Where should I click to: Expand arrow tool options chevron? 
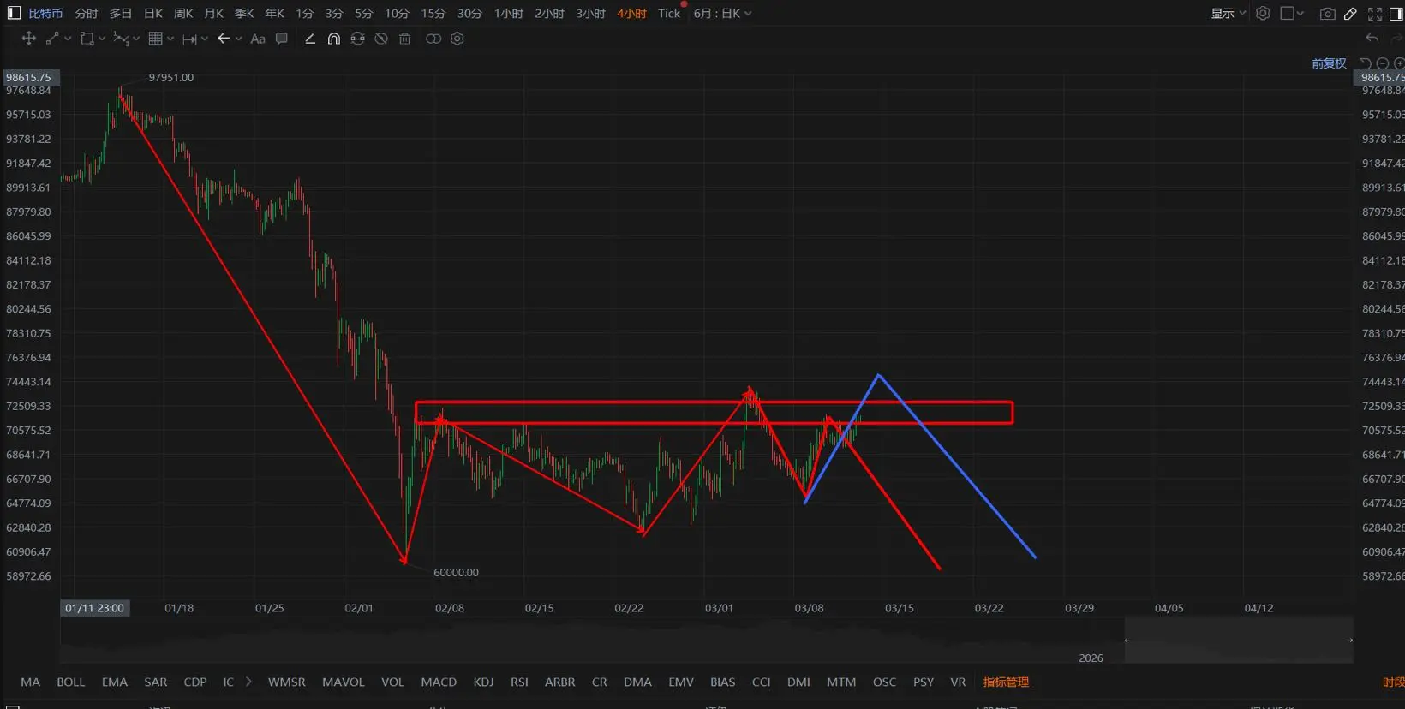[x=239, y=39]
